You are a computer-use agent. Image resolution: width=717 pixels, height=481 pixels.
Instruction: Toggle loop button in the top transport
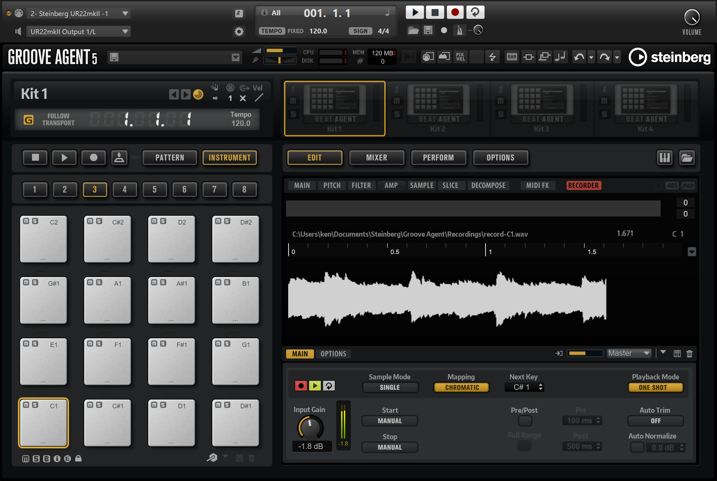(x=475, y=13)
